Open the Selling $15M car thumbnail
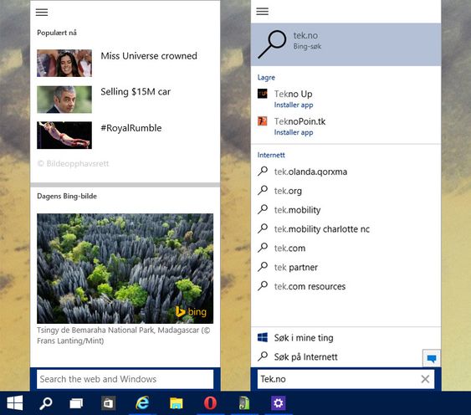This screenshot has height=415, width=471. point(64,100)
